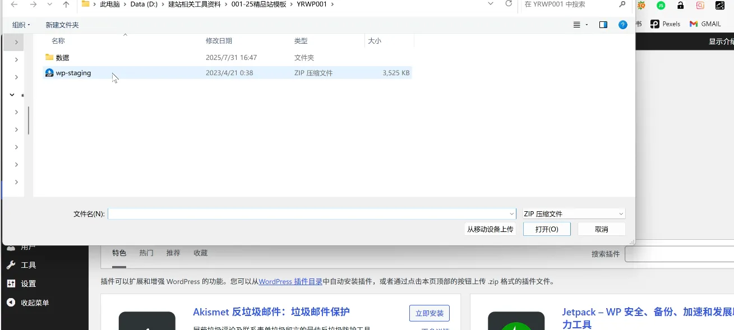Click 收起菜单 in WordPress sidebar
This screenshot has width=734, height=330.
[35, 303]
